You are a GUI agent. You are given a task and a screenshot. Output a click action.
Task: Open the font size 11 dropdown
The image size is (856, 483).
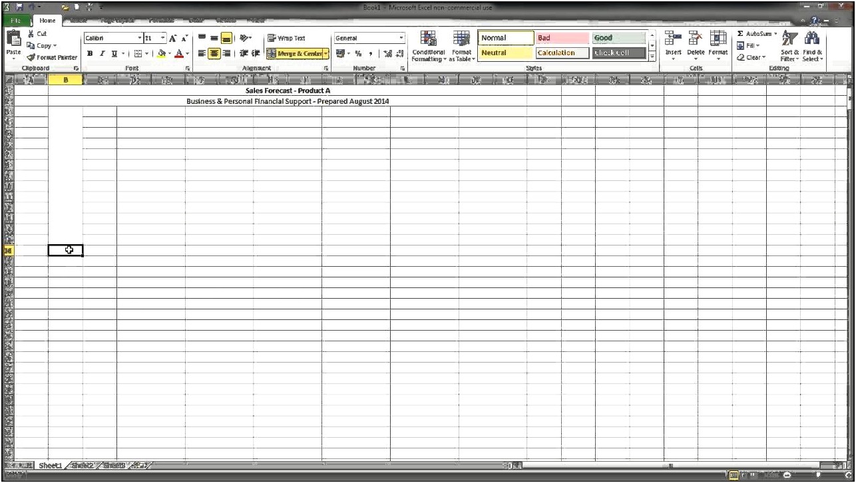click(163, 39)
